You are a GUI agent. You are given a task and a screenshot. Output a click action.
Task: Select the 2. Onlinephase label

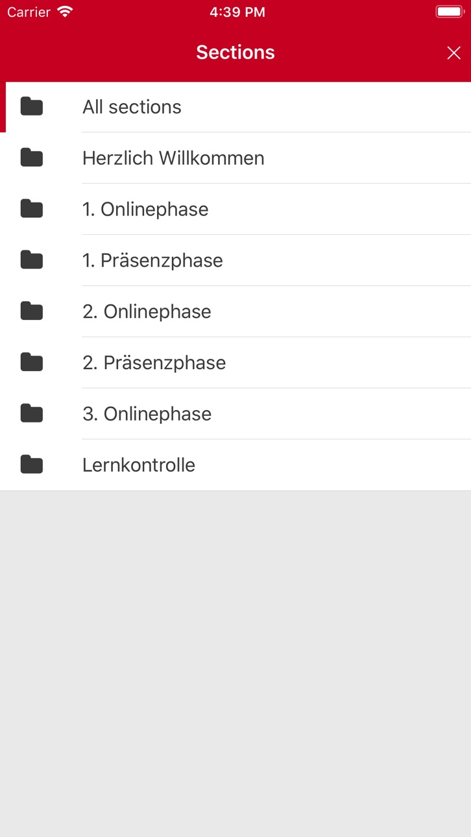point(147,312)
